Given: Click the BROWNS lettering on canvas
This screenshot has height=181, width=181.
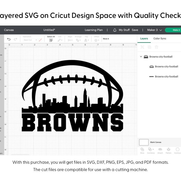Looking at the screenshot, I should pyautogui.click(x=72, y=122).
